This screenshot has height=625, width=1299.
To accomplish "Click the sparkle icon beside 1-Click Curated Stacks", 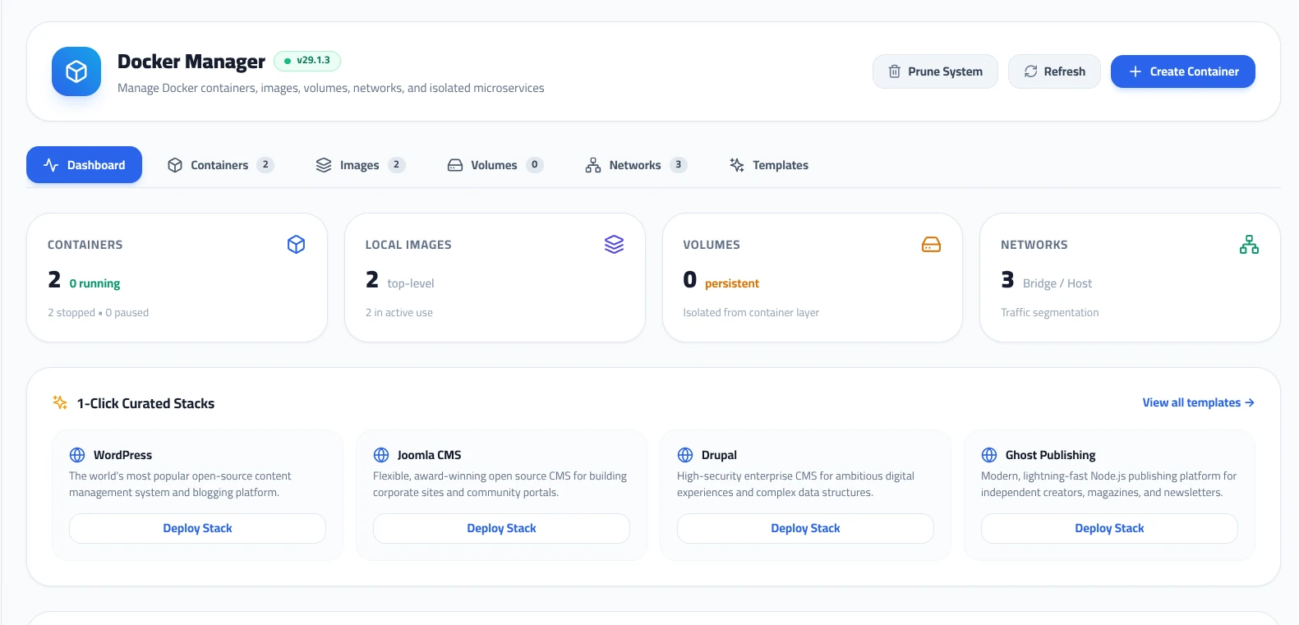I will 60,402.
